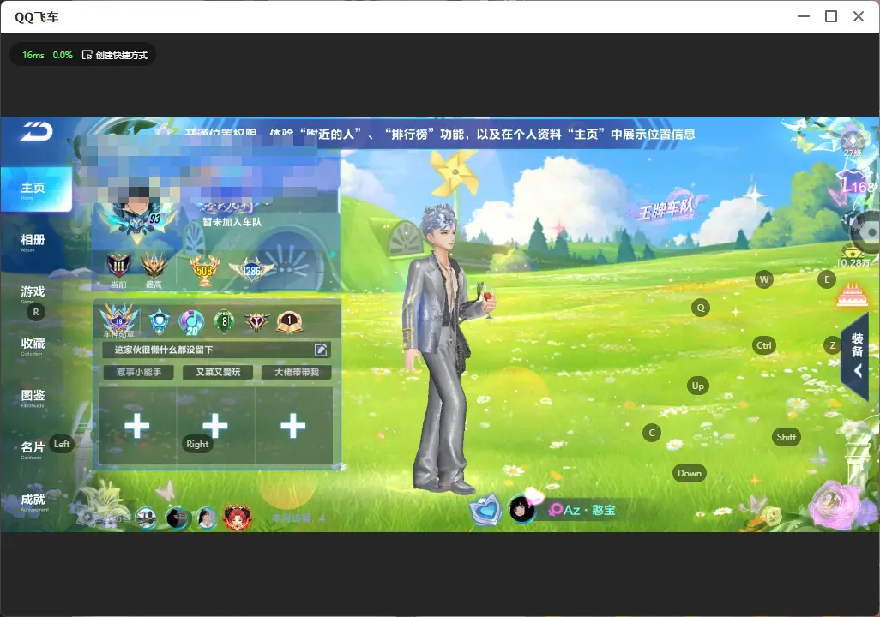Click the 创建快捷方式 shortcut button
The height and width of the screenshot is (617, 880).
click(114, 55)
